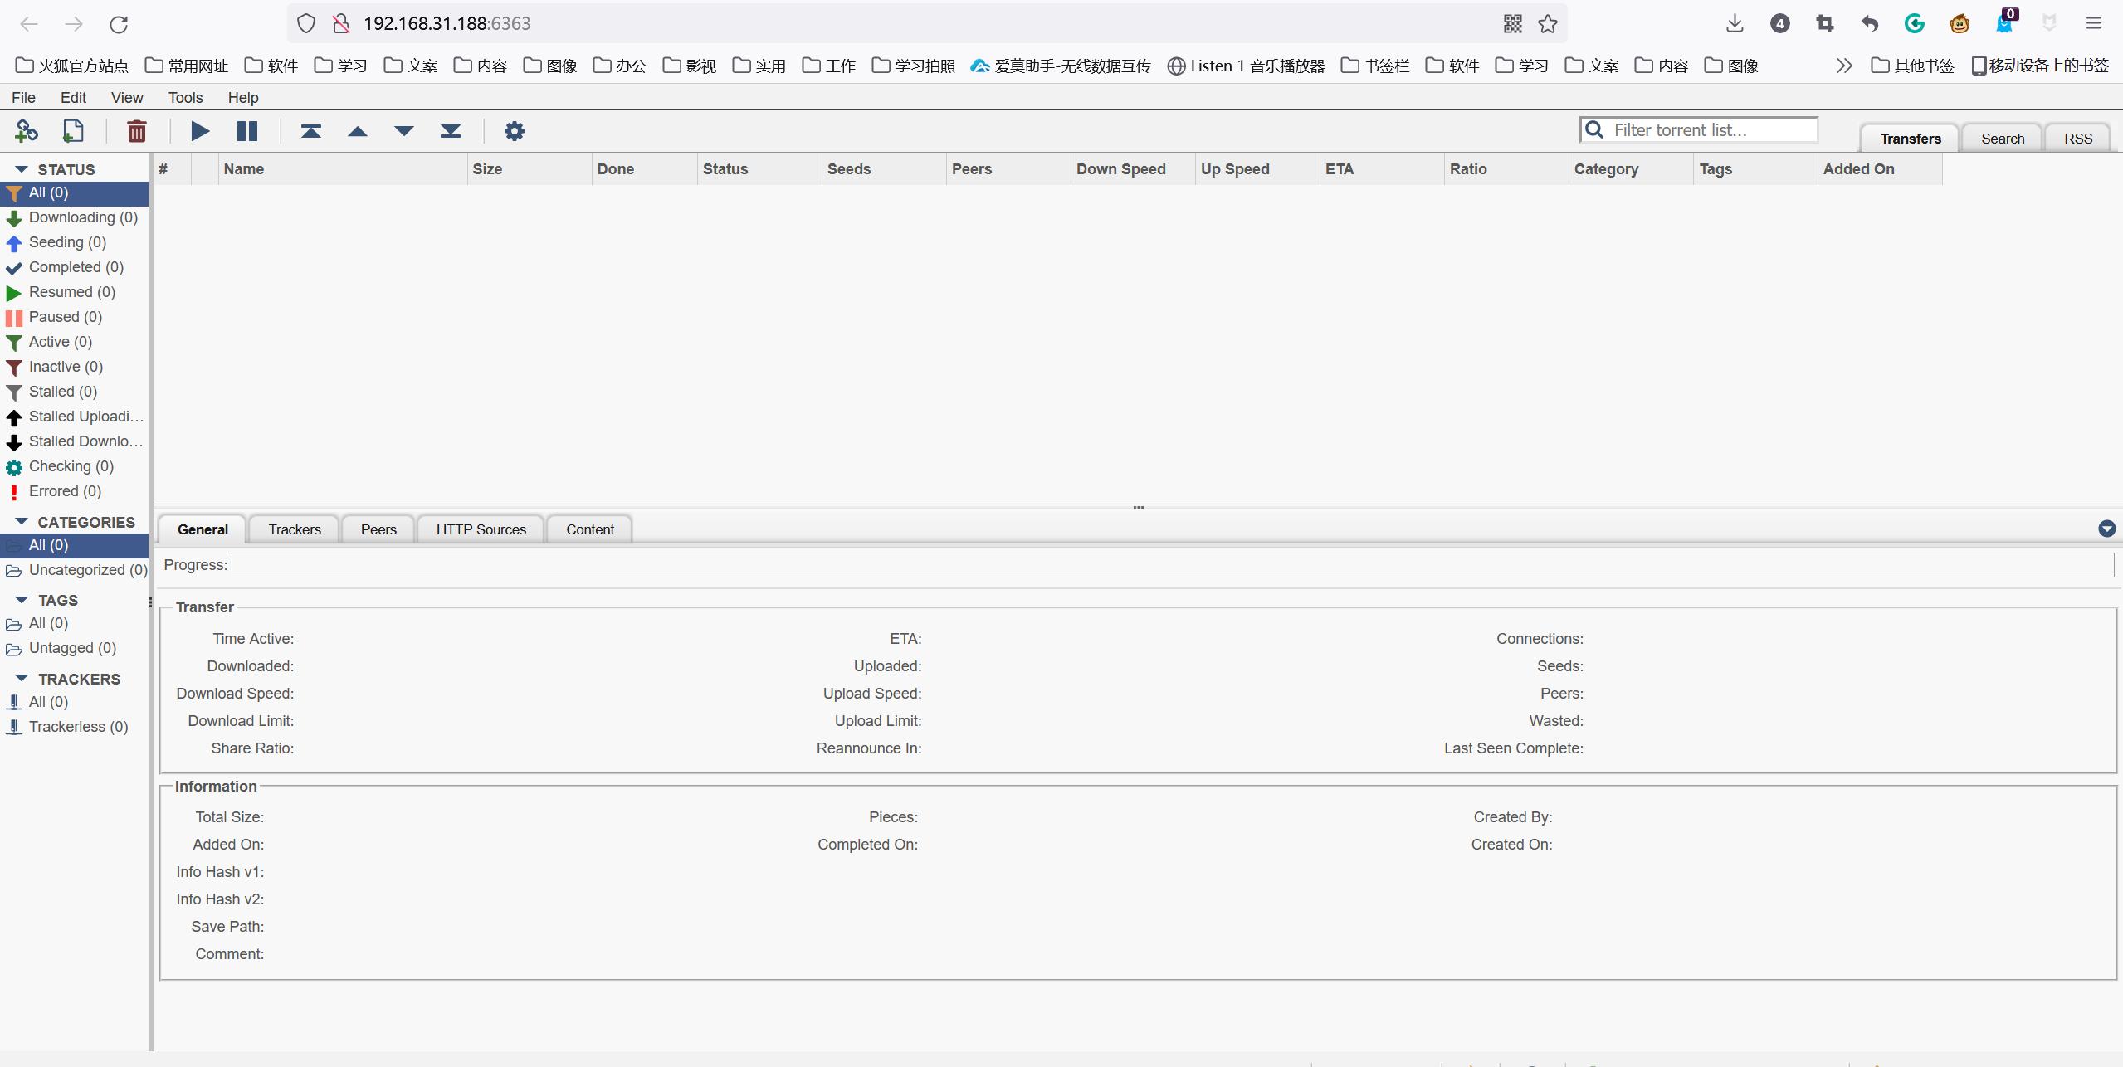Click the red Delete trash icon
Screen dimensions: 2123x1067
(x=137, y=131)
